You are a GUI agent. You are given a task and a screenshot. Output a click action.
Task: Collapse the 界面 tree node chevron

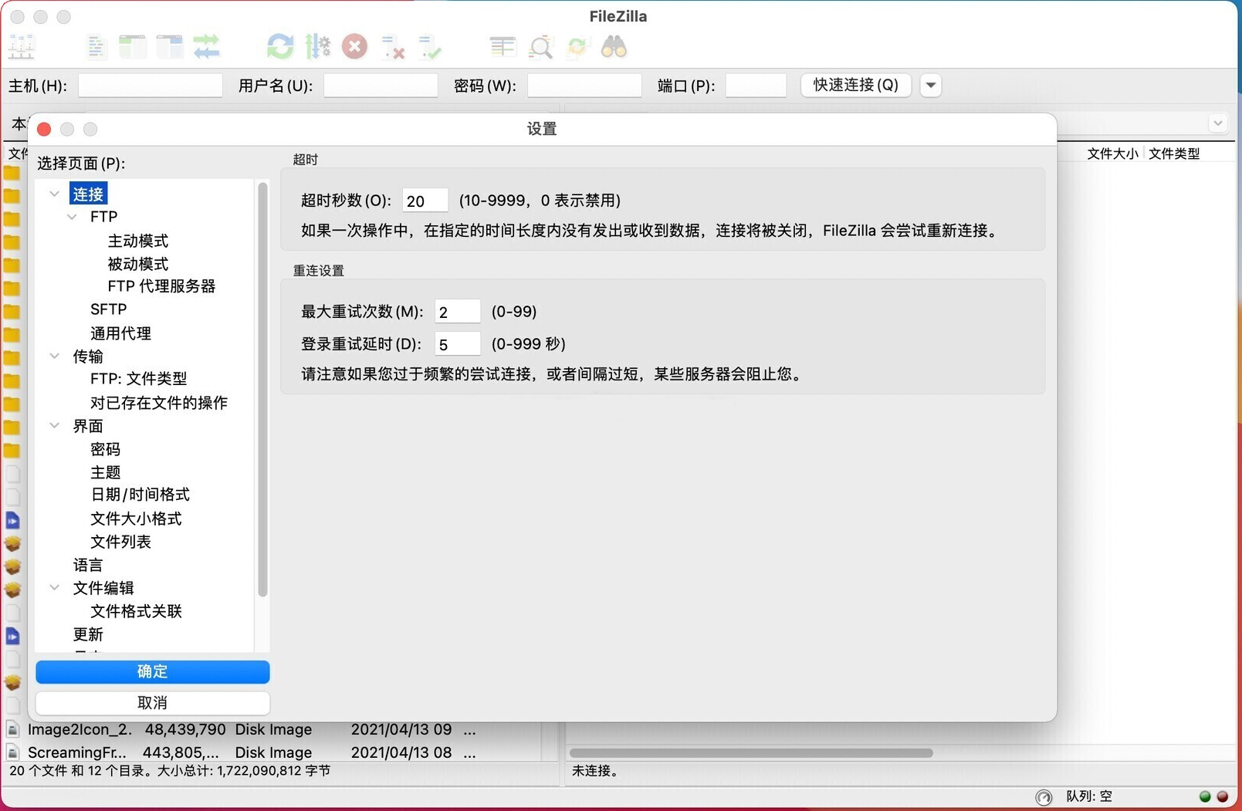click(55, 426)
